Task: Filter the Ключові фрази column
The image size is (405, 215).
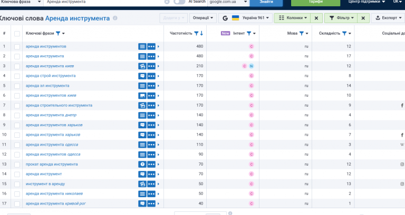Action: (x=58, y=33)
